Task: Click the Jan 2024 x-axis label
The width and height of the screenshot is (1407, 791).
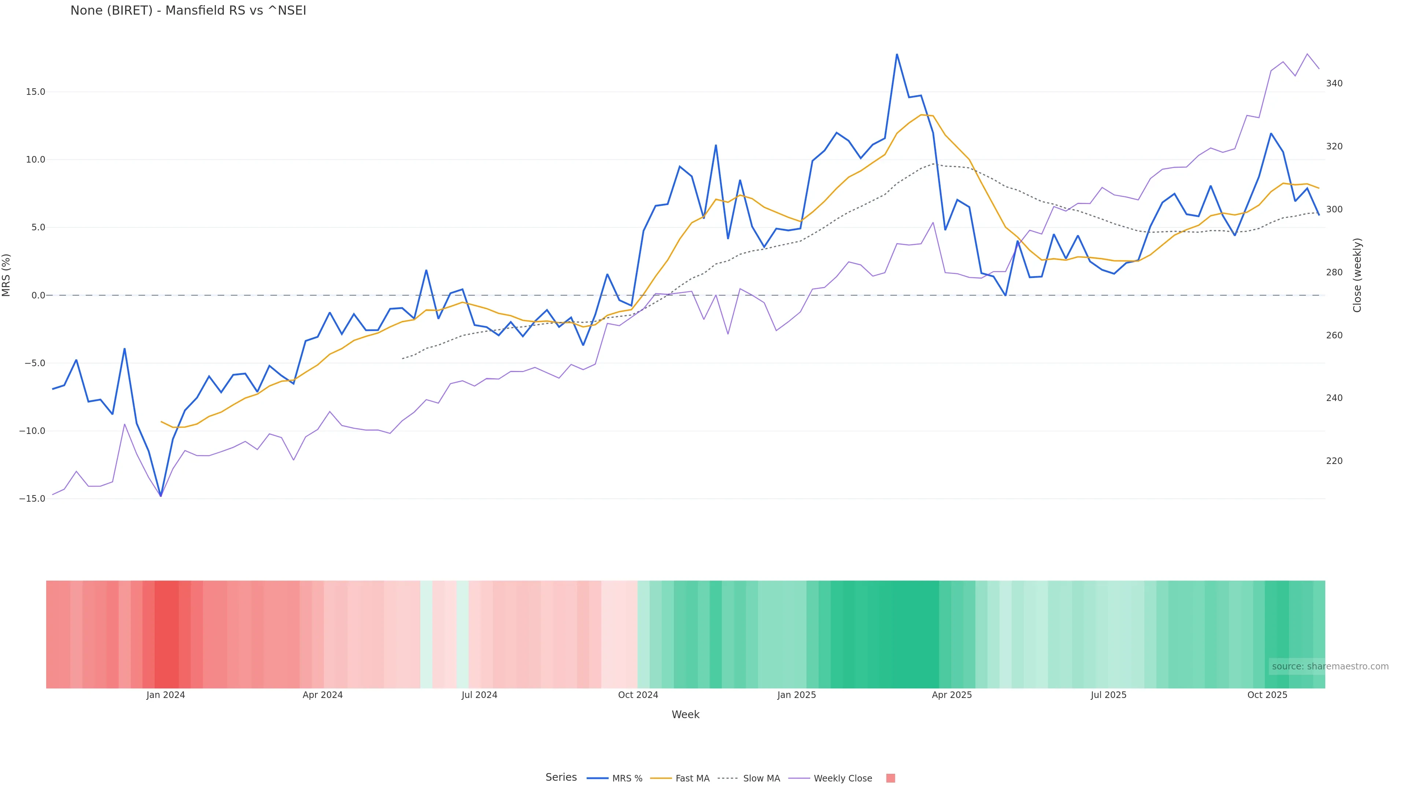Action: tap(166, 695)
